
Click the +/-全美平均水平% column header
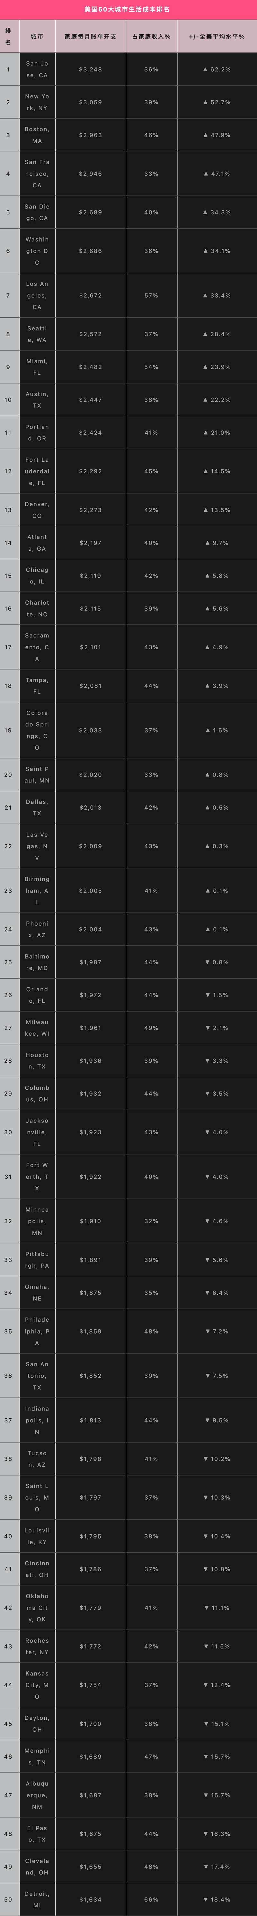[216, 36]
